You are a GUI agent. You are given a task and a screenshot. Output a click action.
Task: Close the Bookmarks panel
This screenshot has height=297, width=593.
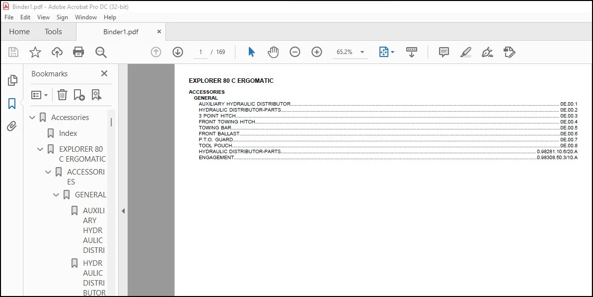[x=104, y=73]
